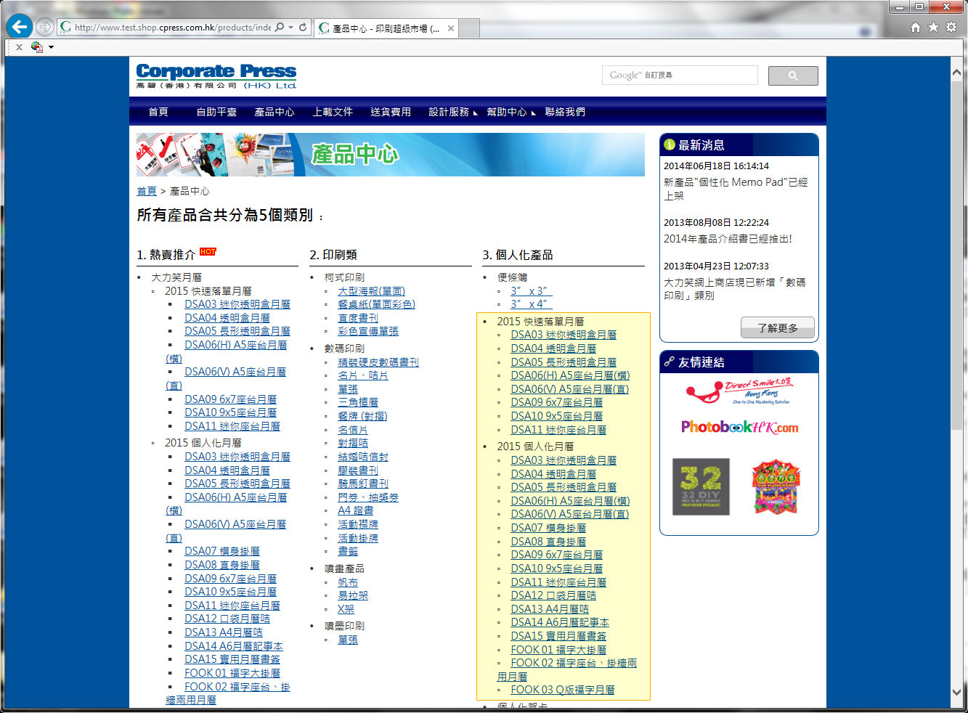
Task: Select 自助平臺 in navigation bar
Action: 216,112
